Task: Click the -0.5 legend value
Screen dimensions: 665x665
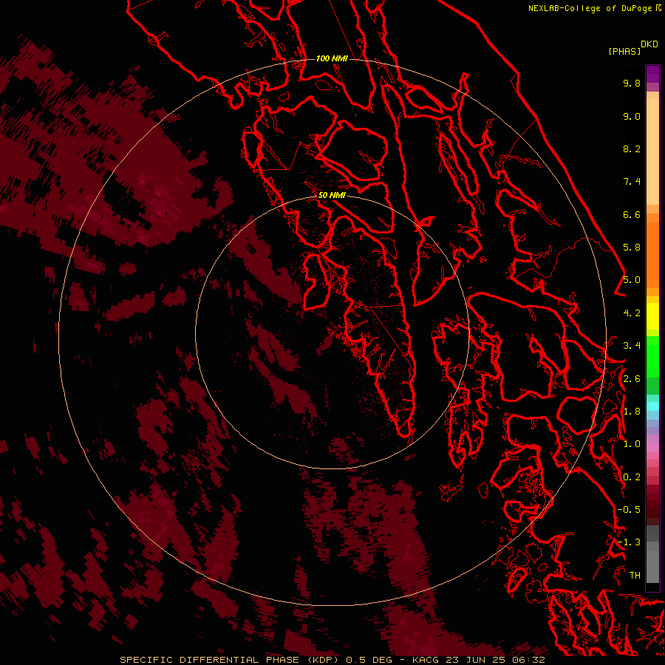Action: pyautogui.click(x=629, y=510)
